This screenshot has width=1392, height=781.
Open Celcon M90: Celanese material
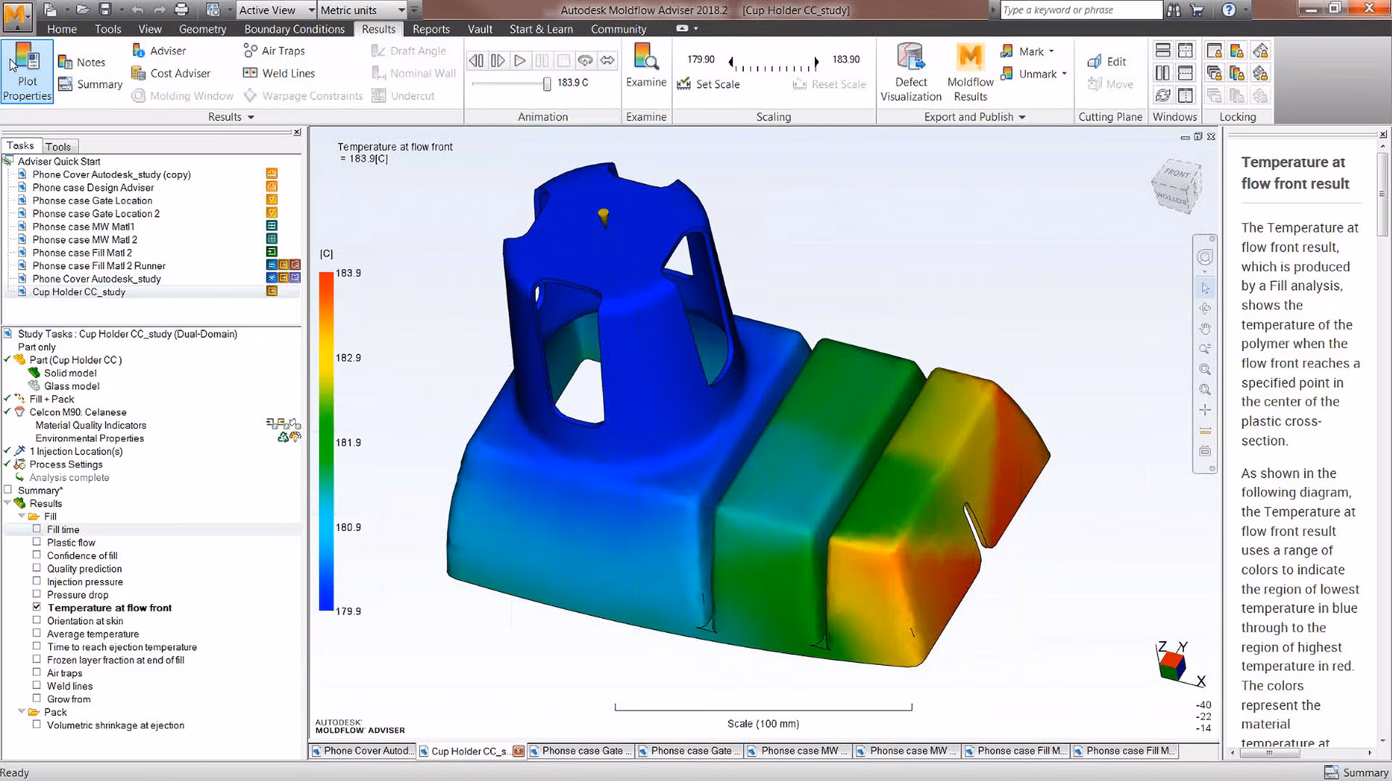(x=78, y=412)
